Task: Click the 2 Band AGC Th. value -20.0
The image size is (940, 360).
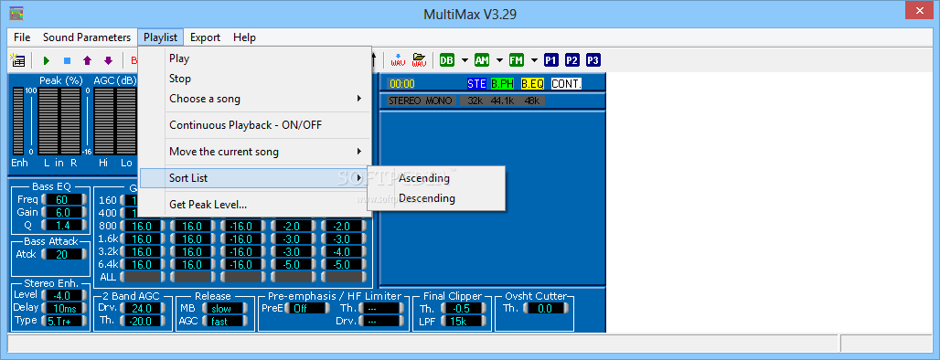Action: point(142,321)
